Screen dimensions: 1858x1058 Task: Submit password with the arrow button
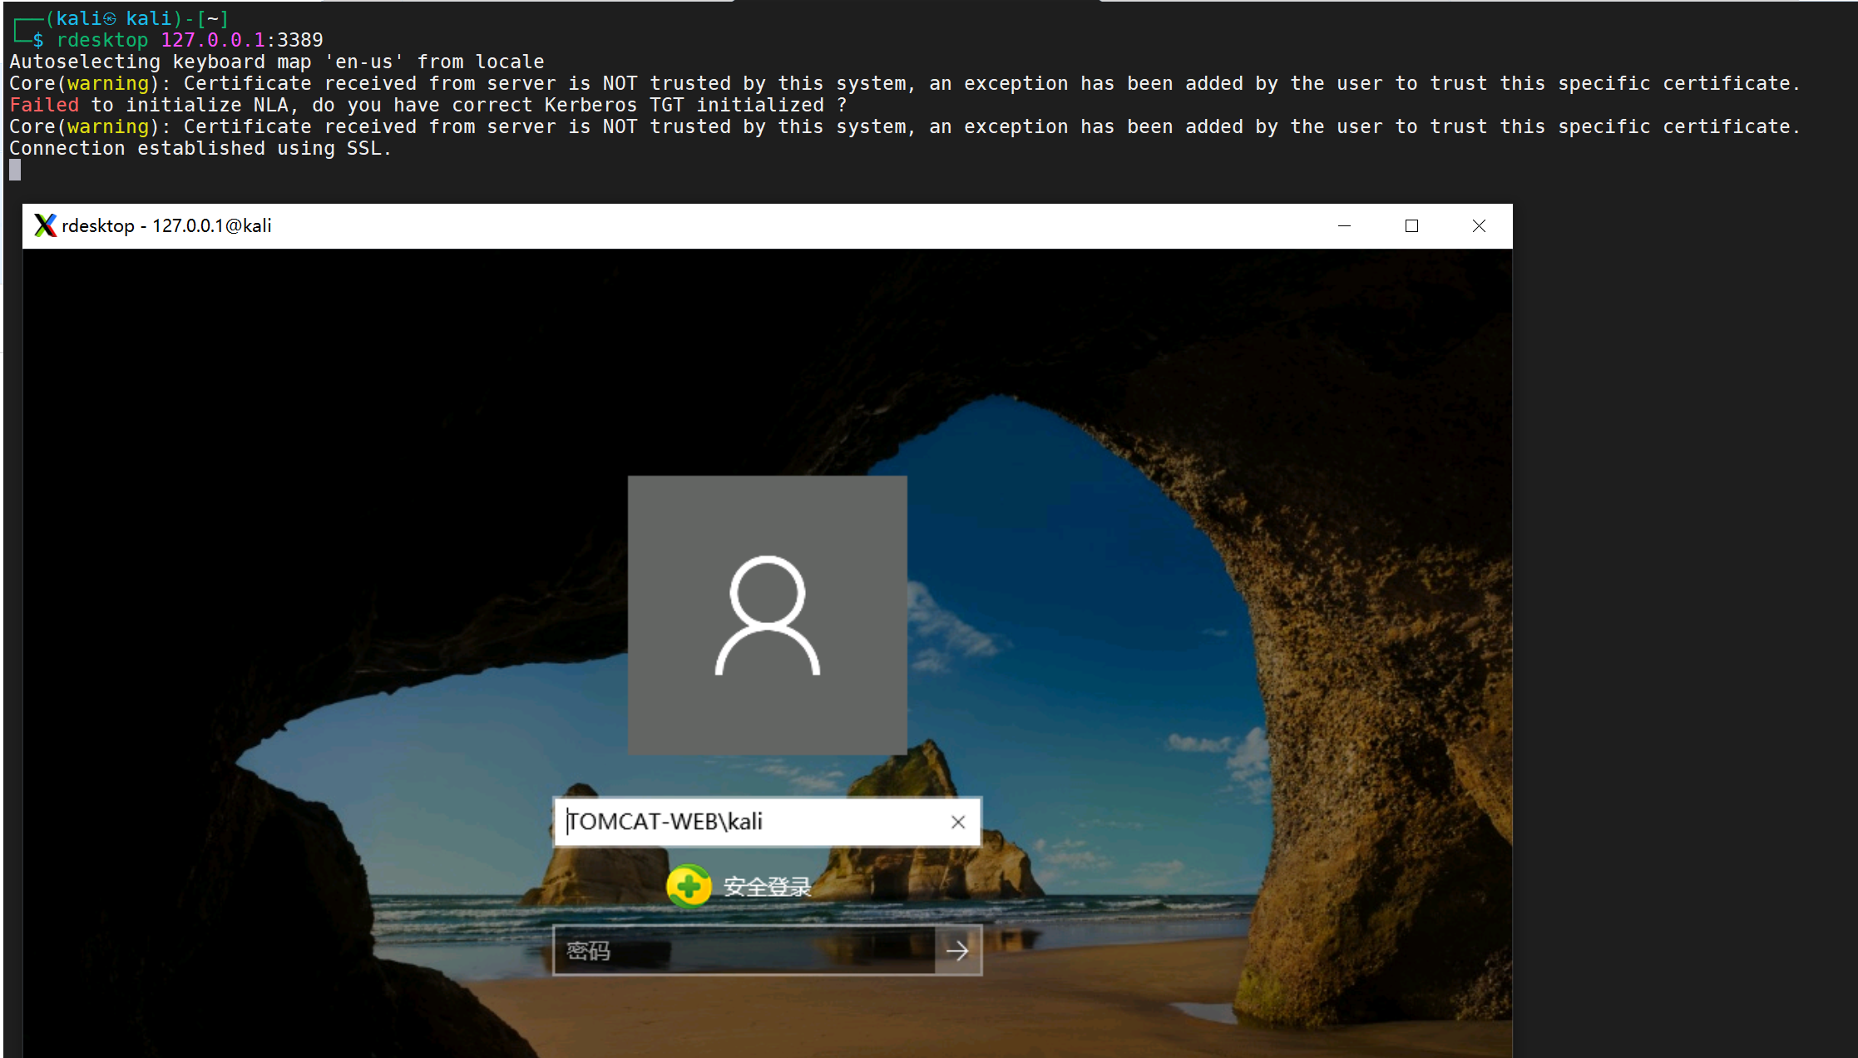tap(957, 951)
